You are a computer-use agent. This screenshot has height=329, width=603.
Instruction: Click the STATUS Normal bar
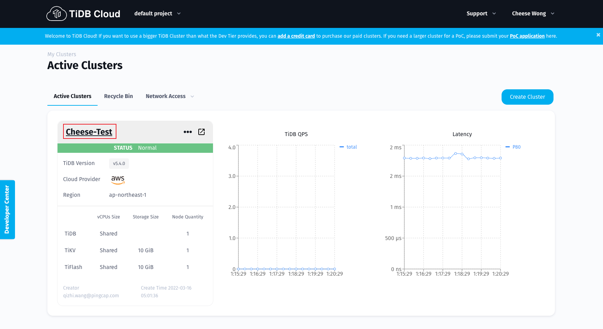[x=135, y=148]
